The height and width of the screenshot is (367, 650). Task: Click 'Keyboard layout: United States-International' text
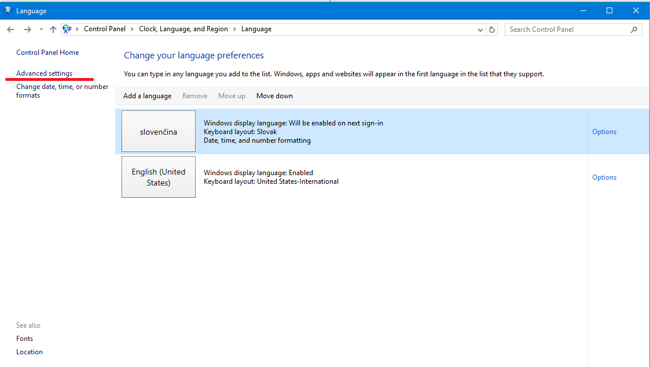coord(271,181)
